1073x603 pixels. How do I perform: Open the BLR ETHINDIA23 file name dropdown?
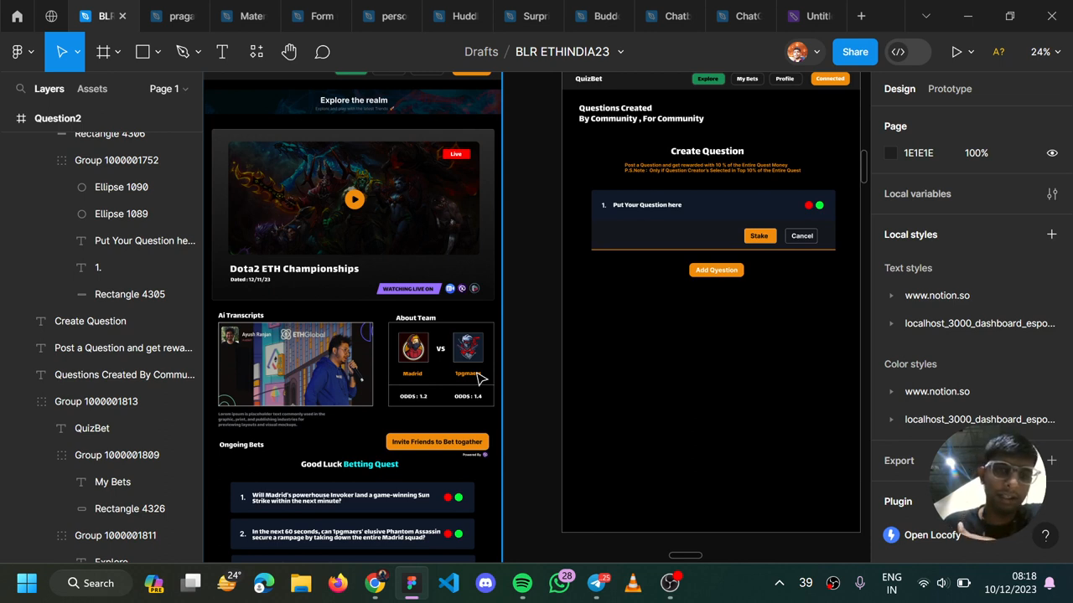coord(620,52)
